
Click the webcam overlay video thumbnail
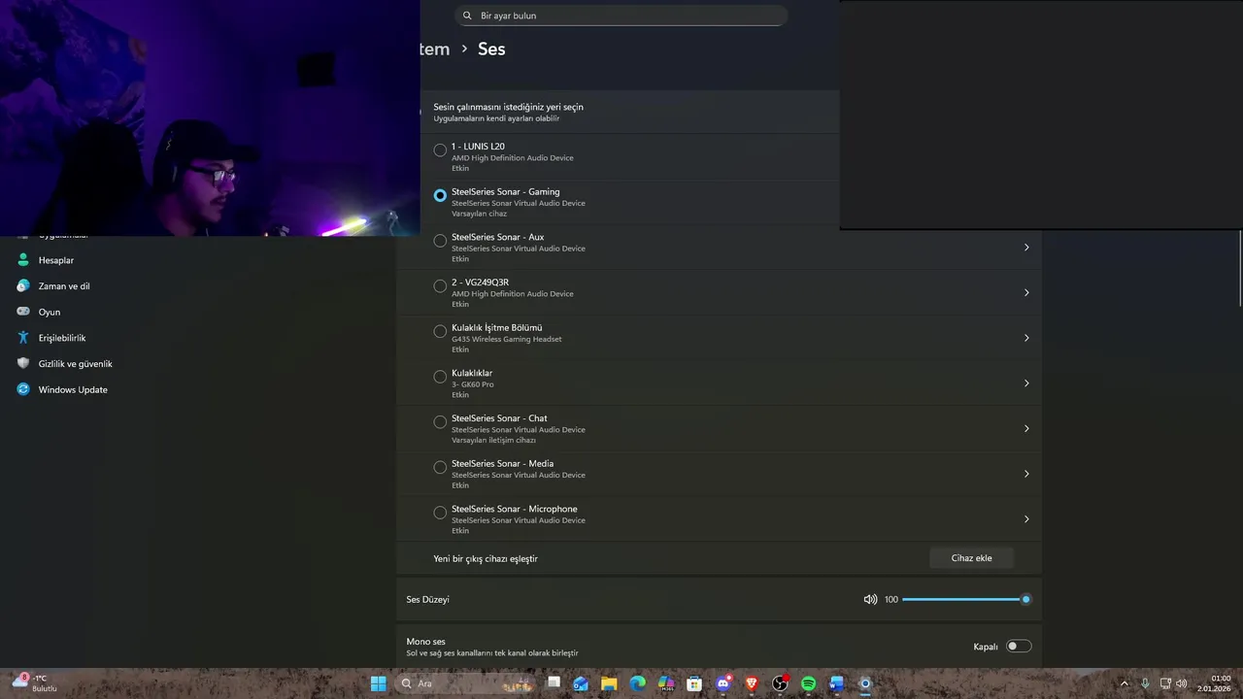210,117
